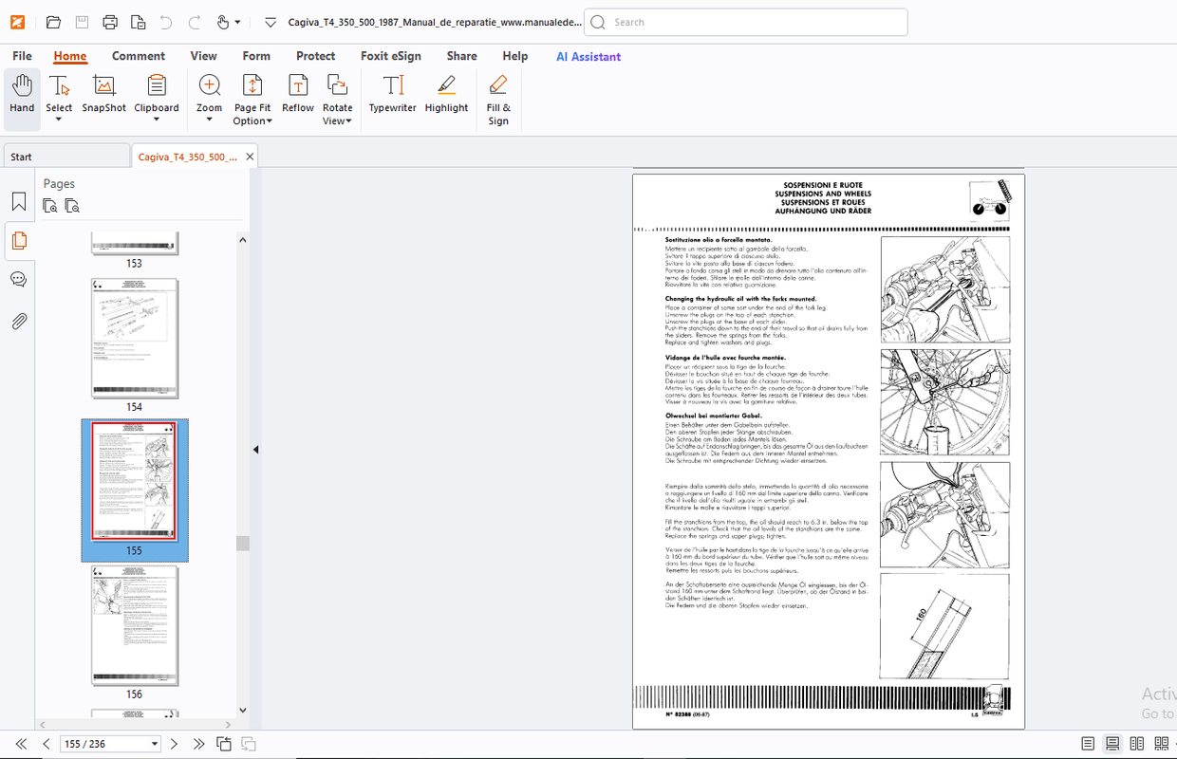The width and height of the screenshot is (1177, 759).
Task: Activate the SnapShot tool
Action: (x=103, y=95)
